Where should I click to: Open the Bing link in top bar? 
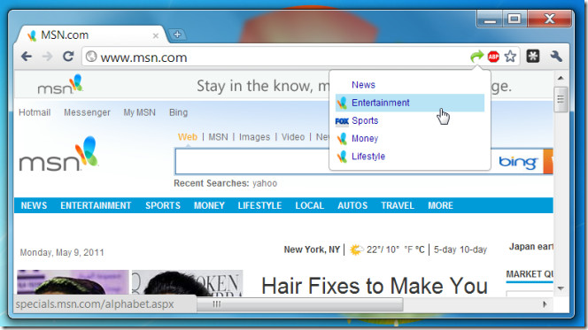pyautogui.click(x=178, y=112)
